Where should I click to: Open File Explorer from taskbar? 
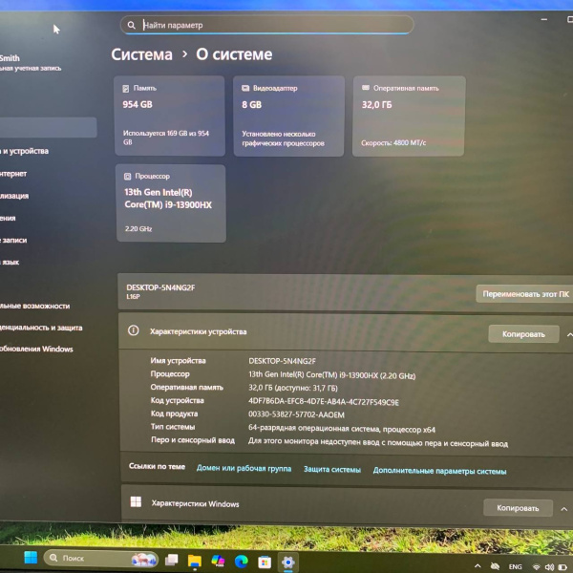tap(195, 561)
